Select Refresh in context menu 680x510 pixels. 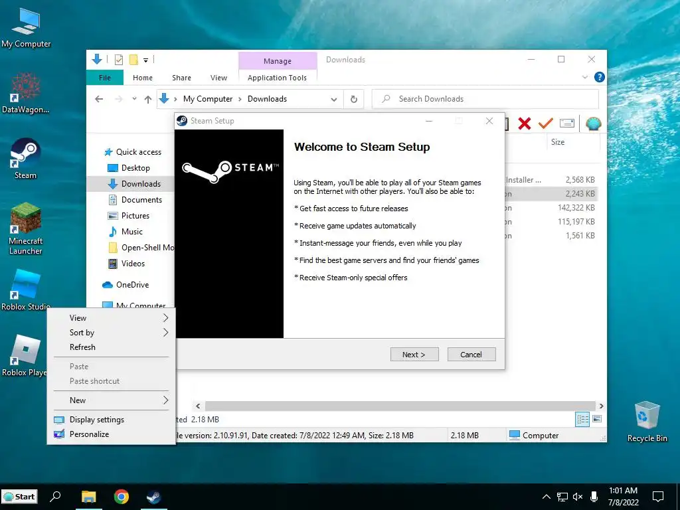click(112, 347)
